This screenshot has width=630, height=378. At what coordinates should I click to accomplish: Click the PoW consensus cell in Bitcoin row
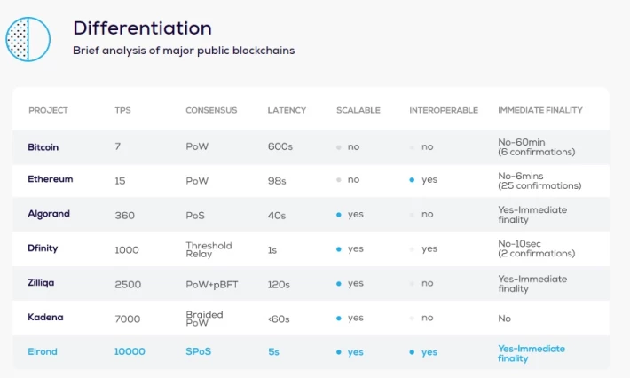(x=197, y=146)
